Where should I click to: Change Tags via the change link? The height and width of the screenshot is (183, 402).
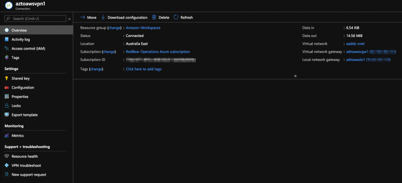click(96, 69)
